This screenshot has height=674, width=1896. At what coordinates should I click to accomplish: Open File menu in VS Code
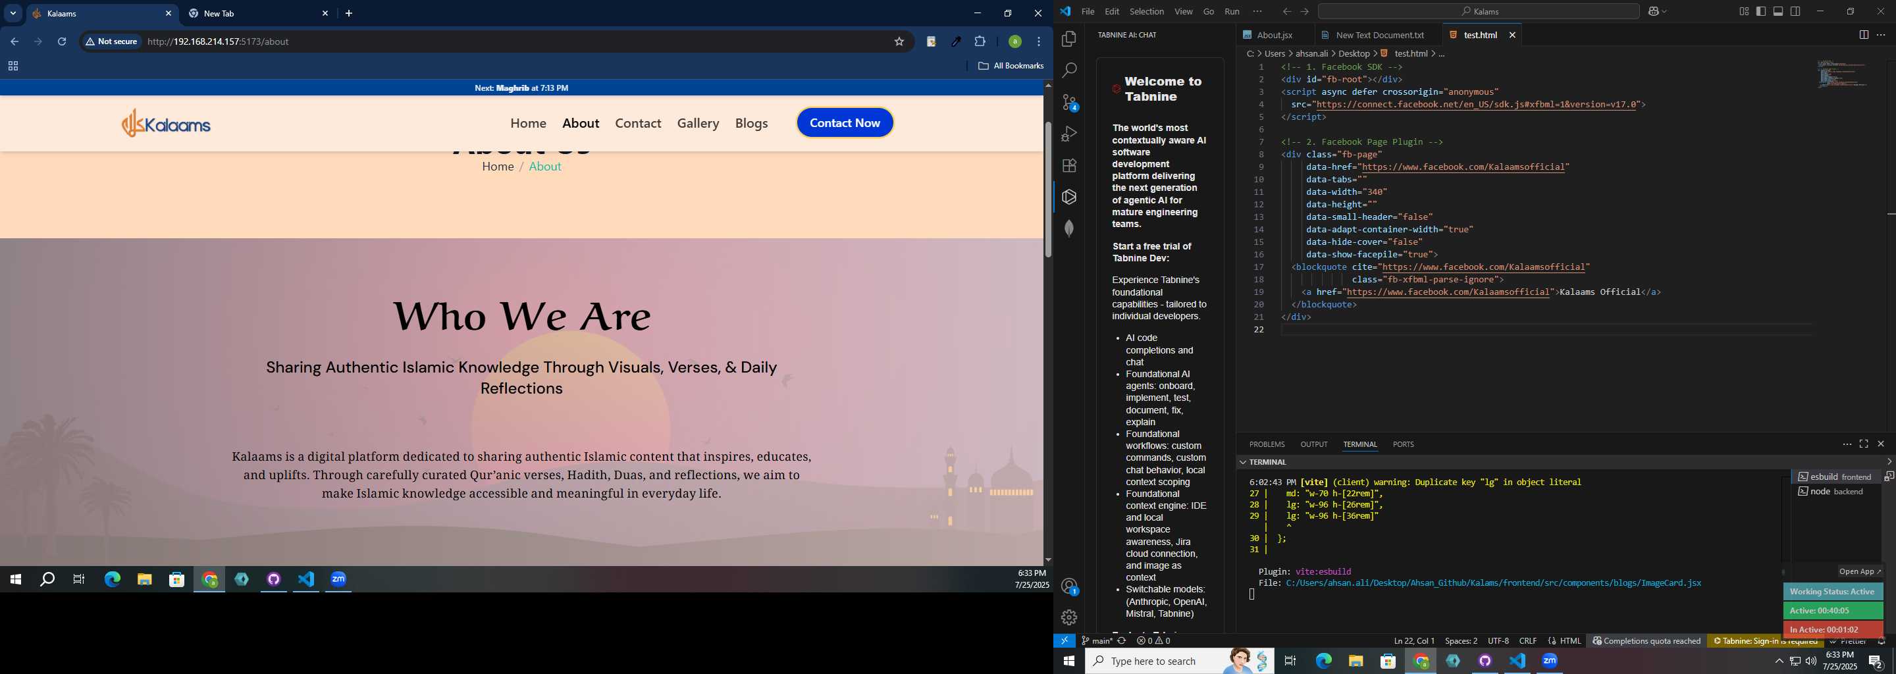click(1087, 12)
